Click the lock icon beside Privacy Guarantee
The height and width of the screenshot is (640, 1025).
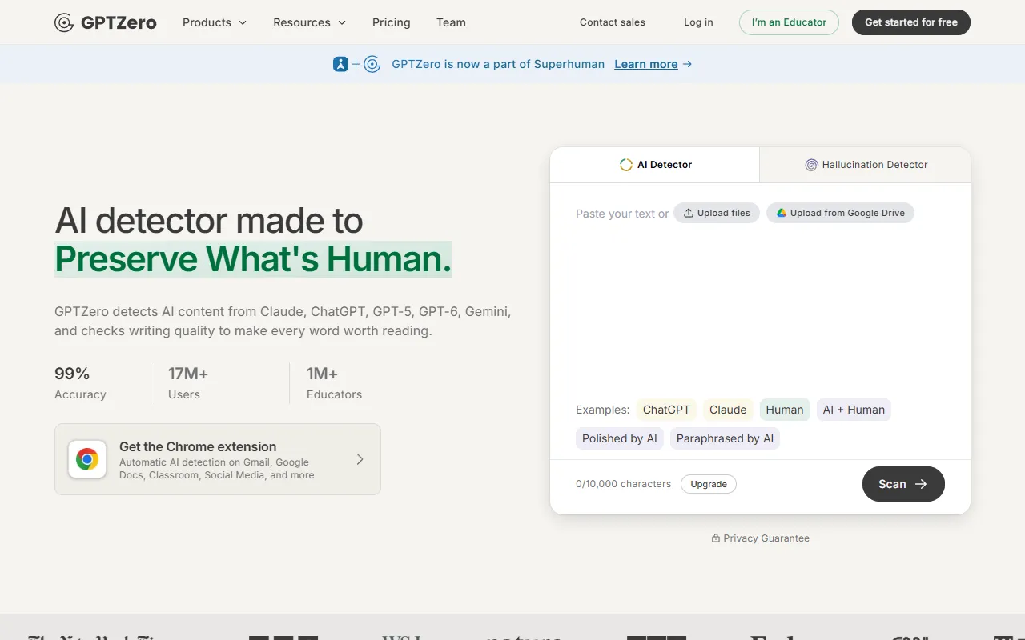point(716,538)
